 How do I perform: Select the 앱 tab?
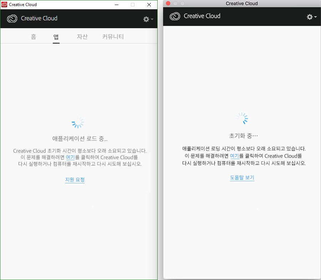56,36
